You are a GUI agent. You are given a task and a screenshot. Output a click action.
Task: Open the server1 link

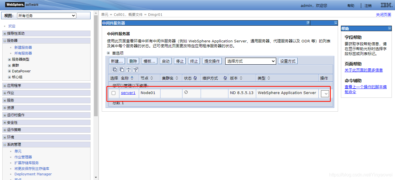coord(128,93)
